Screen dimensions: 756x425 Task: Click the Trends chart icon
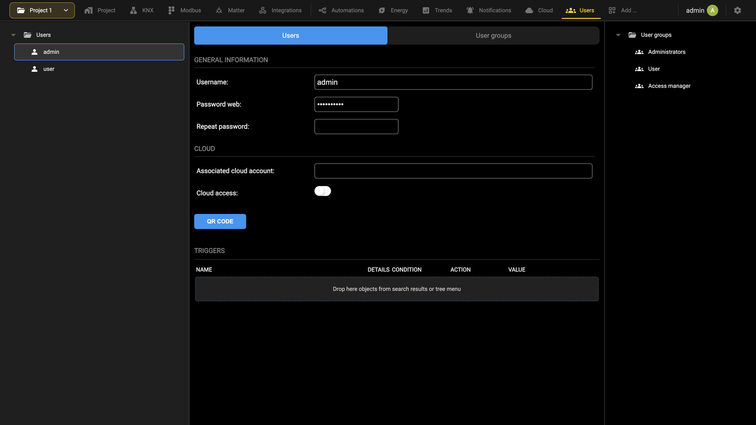(x=426, y=10)
